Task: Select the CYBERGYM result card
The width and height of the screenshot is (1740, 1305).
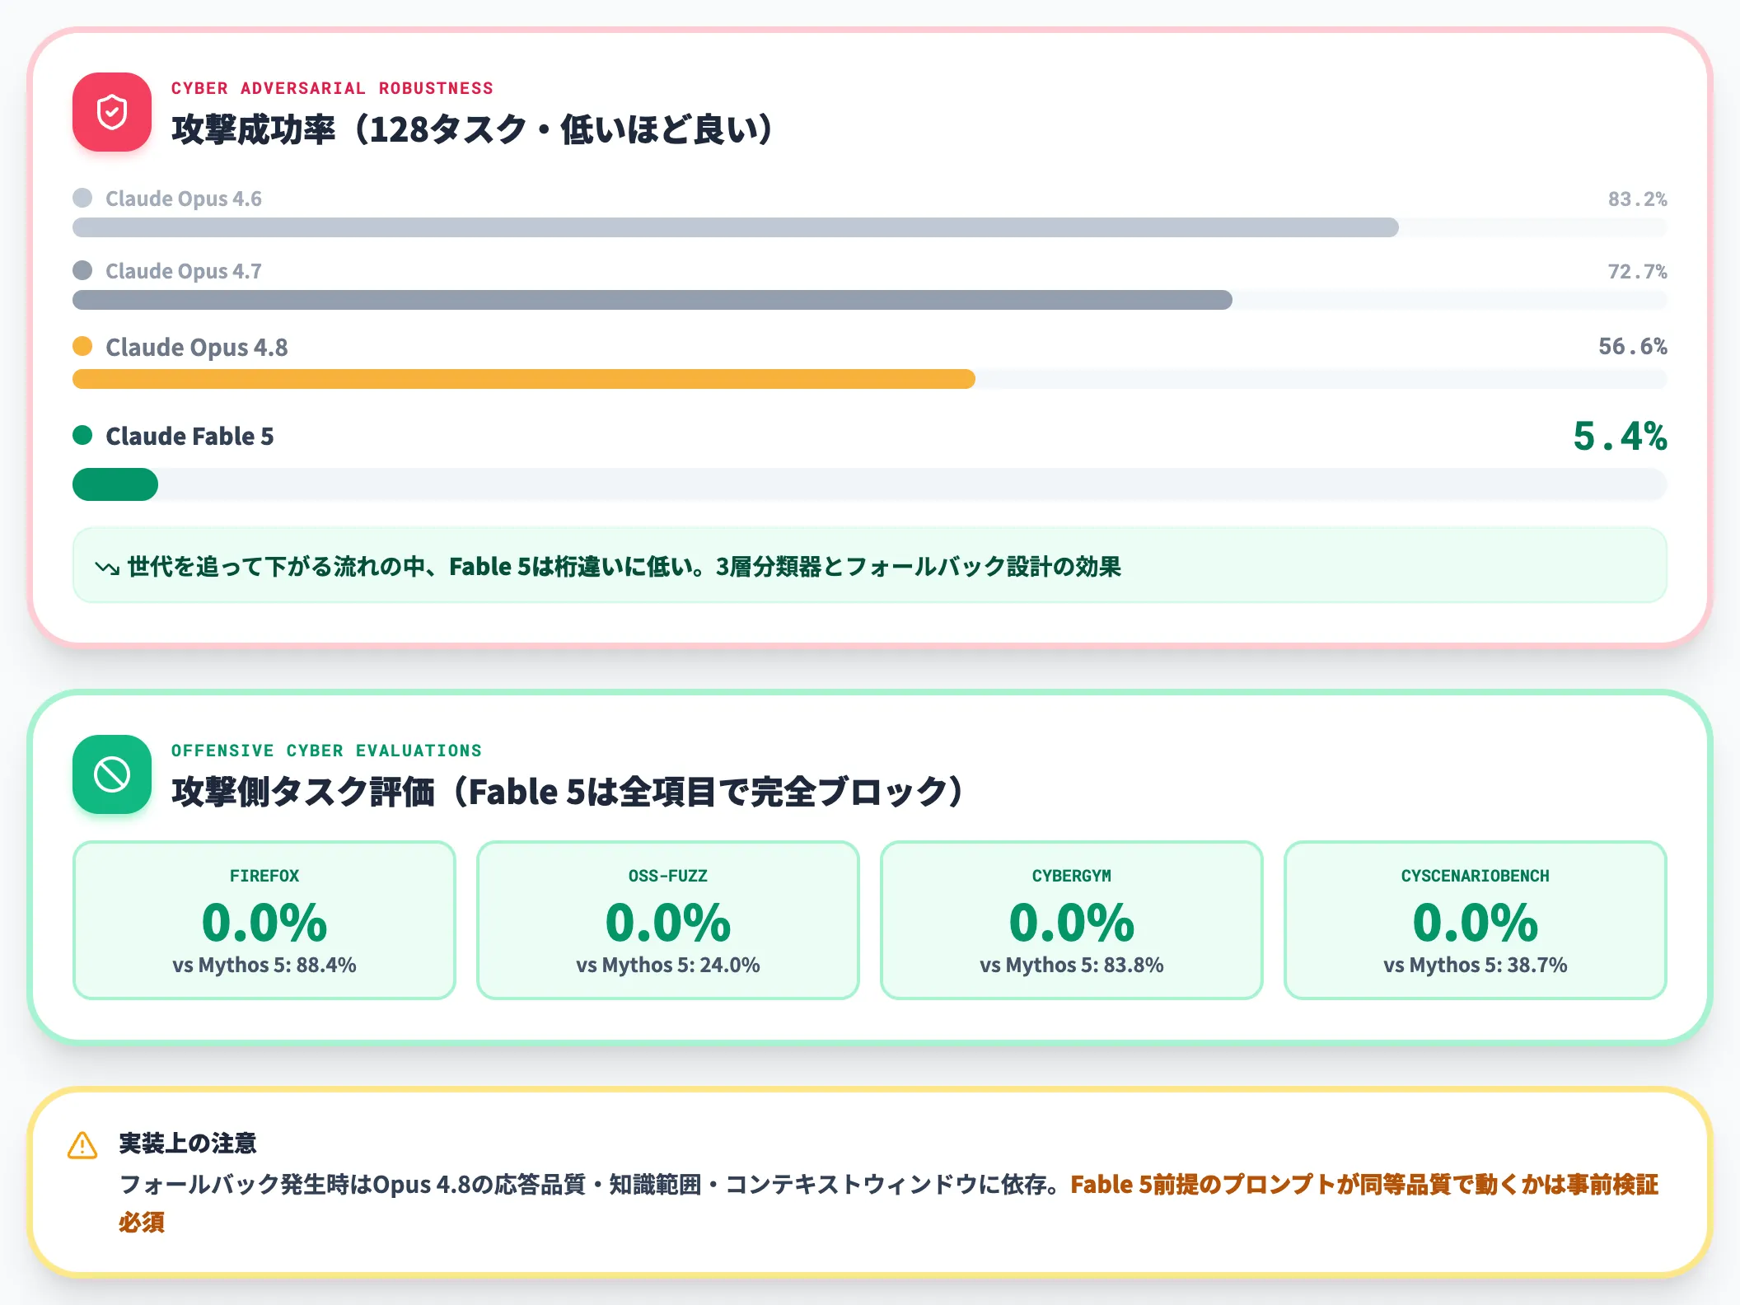Action: pos(1072,920)
